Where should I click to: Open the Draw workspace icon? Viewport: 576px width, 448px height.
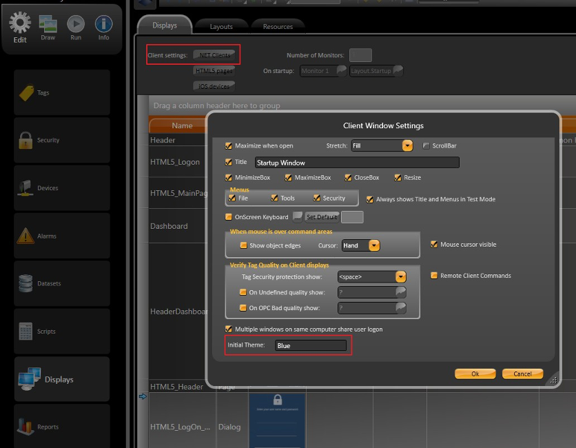(48, 25)
